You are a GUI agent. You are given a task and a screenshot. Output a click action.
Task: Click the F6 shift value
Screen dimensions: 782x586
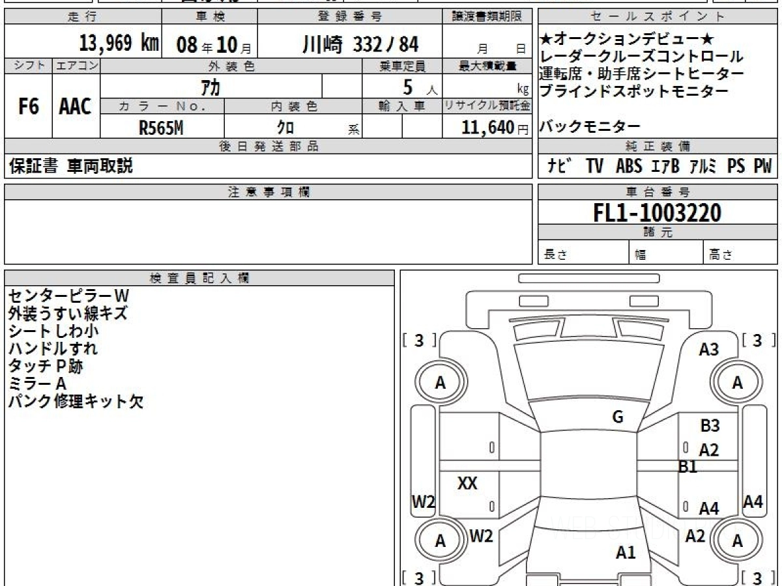point(28,107)
